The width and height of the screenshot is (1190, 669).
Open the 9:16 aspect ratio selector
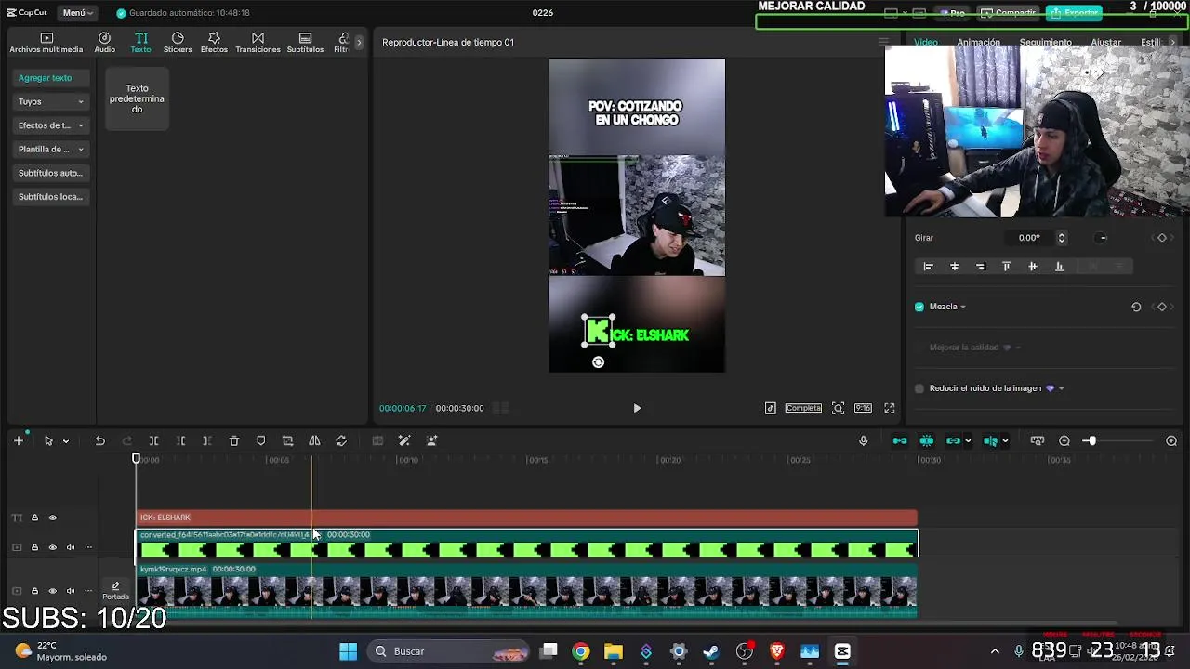(863, 408)
